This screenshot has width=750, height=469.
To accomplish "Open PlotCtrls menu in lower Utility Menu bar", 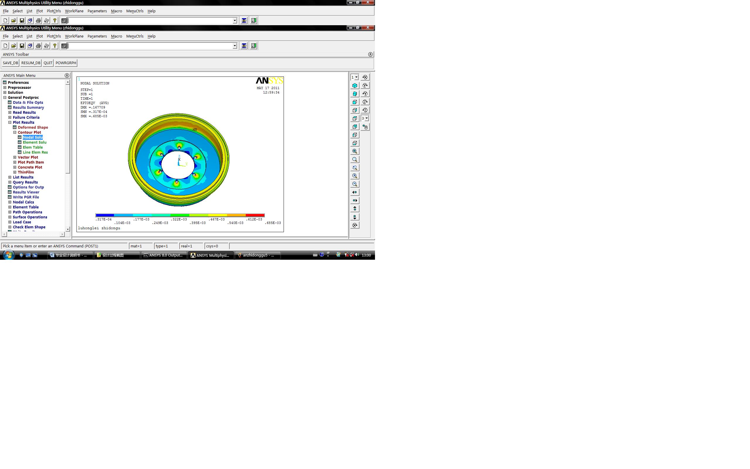I will pyautogui.click(x=54, y=36).
